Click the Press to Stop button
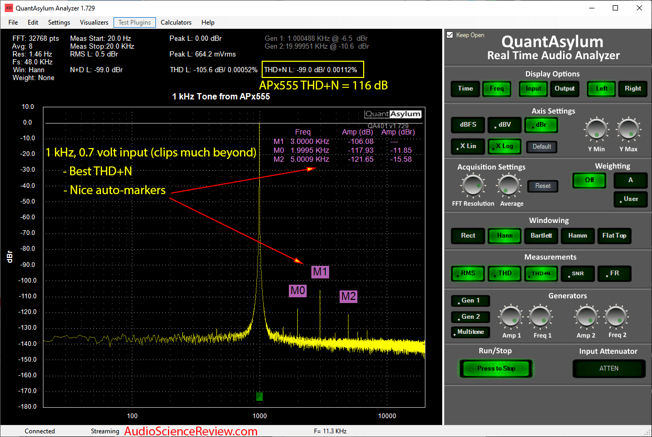The height and width of the screenshot is (437, 652). pyautogui.click(x=496, y=368)
